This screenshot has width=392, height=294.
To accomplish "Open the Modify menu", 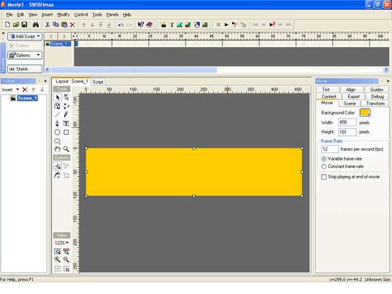I will tap(63, 14).
